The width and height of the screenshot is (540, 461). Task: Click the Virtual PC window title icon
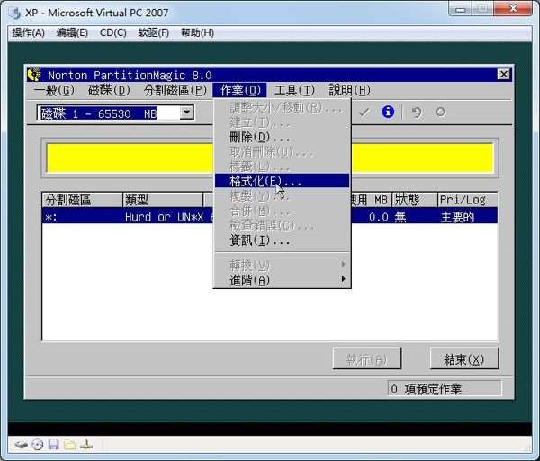click(15, 14)
